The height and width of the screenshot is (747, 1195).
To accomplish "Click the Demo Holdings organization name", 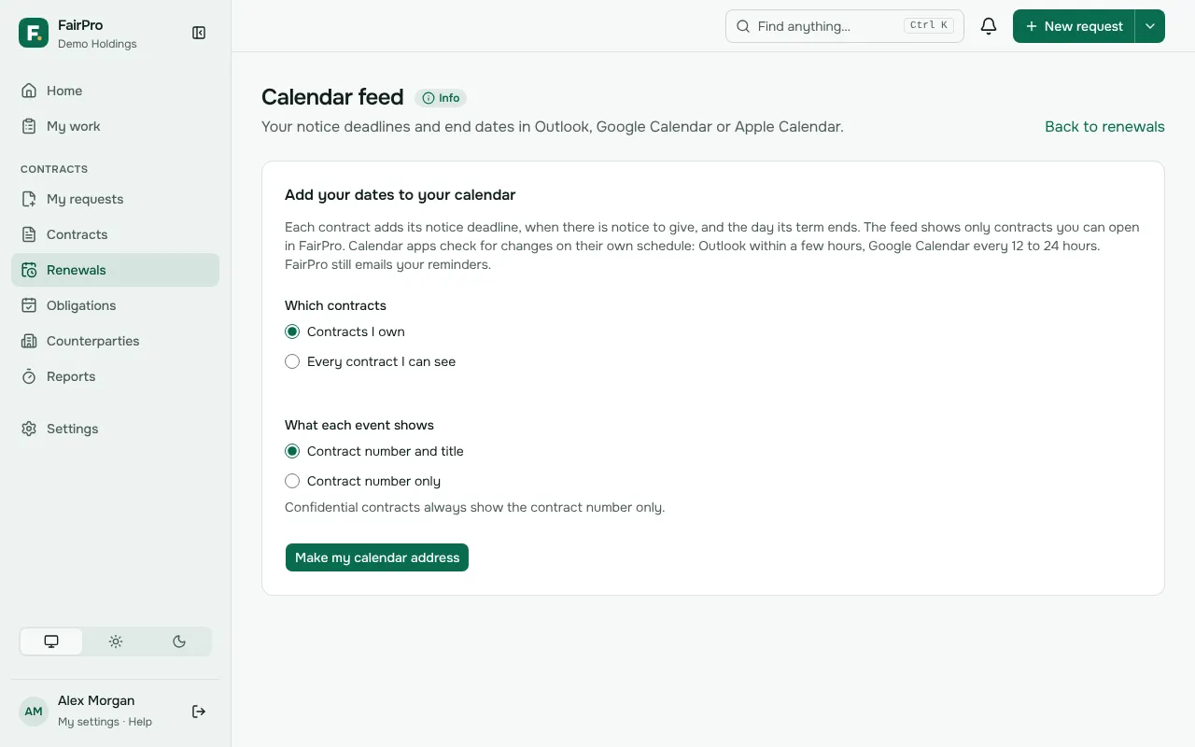I will (x=97, y=44).
